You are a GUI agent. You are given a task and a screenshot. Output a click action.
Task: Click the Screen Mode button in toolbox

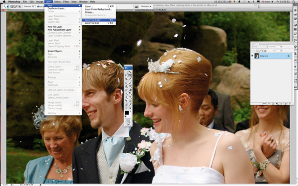click(x=128, y=124)
